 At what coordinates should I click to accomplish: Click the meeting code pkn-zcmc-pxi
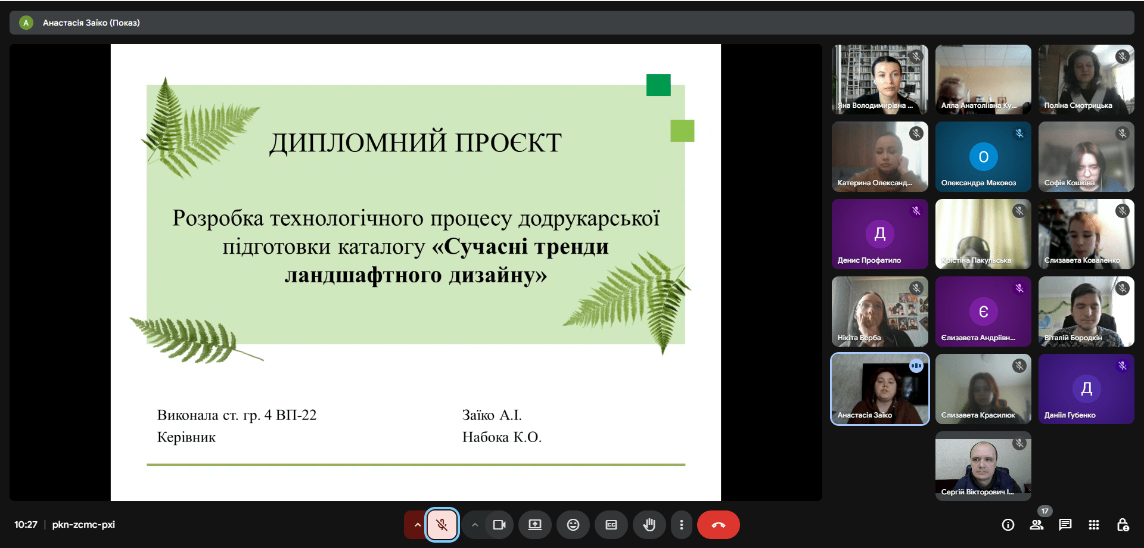click(x=83, y=525)
